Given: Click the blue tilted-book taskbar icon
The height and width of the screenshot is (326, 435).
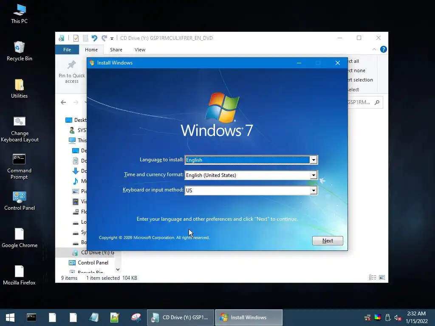Looking at the screenshot, I should (94, 318).
